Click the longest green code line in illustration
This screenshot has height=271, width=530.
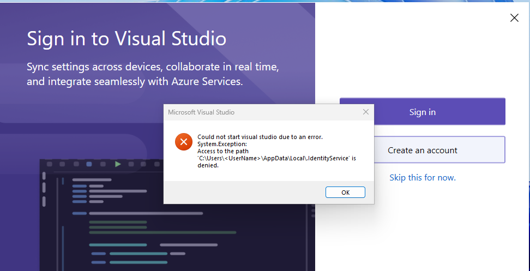(162, 232)
